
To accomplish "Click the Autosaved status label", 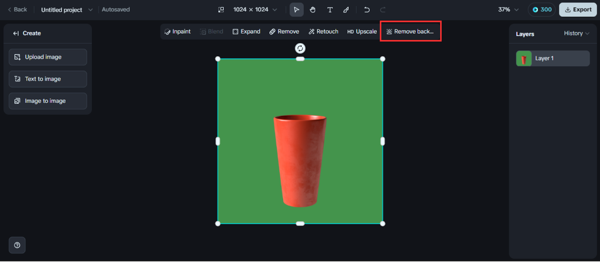I will coord(116,9).
